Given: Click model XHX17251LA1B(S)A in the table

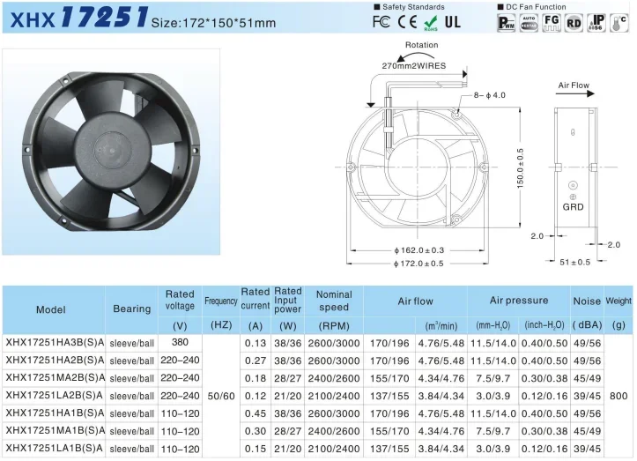Looking at the screenshot, I should (x=55, y=449).
